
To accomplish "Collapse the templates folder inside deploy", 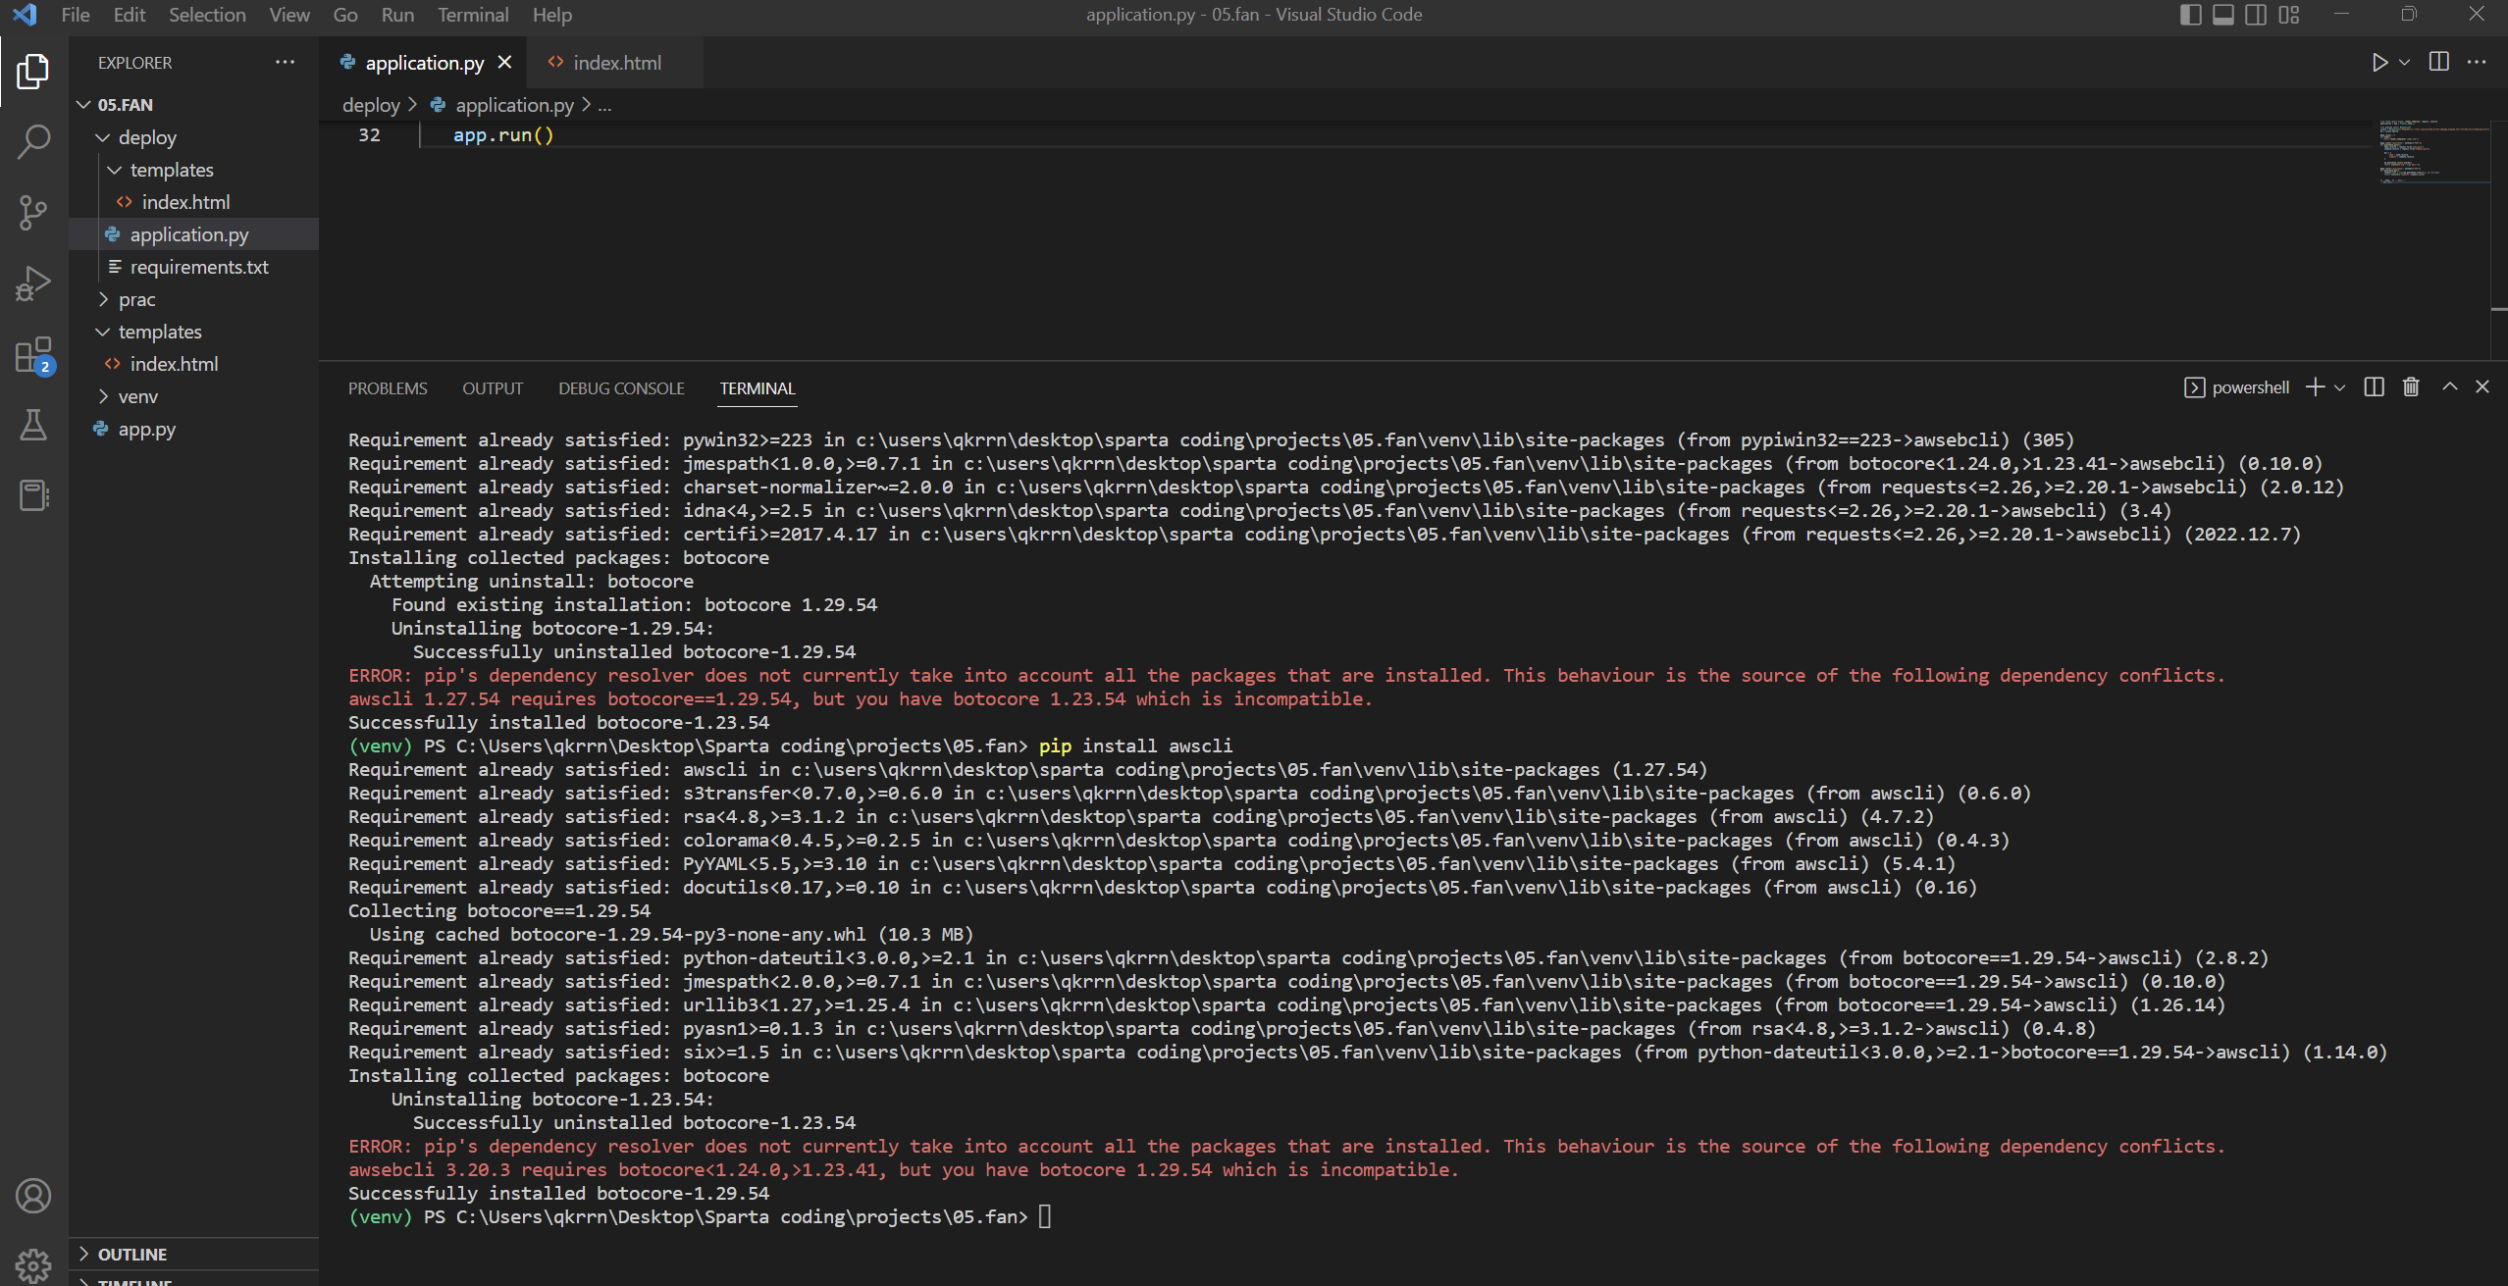I will pos(115,171).
